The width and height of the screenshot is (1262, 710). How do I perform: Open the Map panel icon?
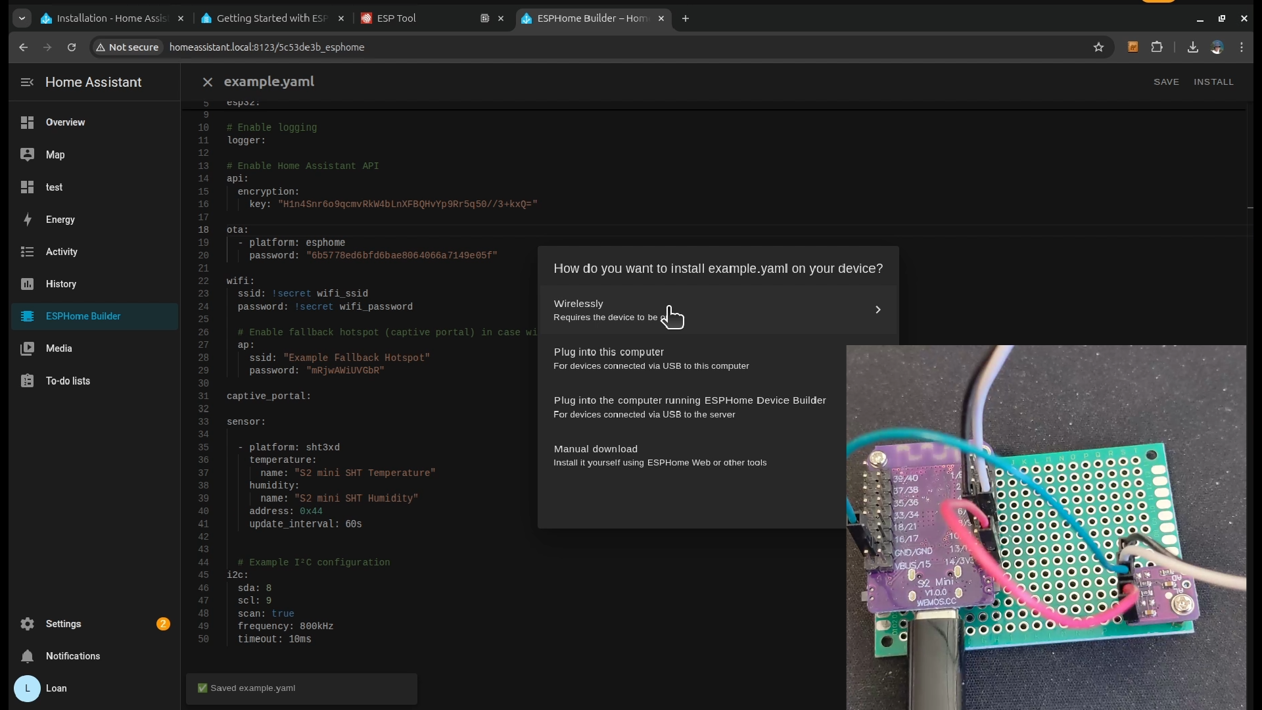(x=27, y=154)
